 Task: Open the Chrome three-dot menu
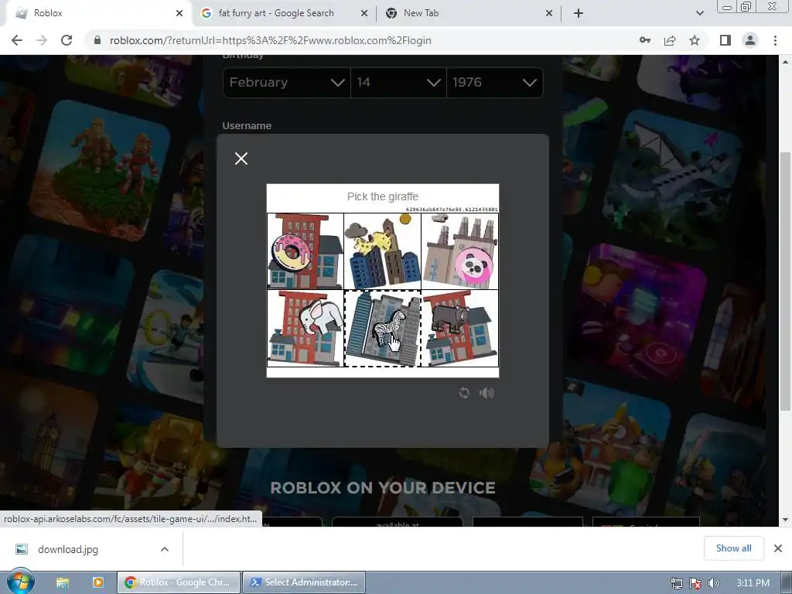pos(775,40)
